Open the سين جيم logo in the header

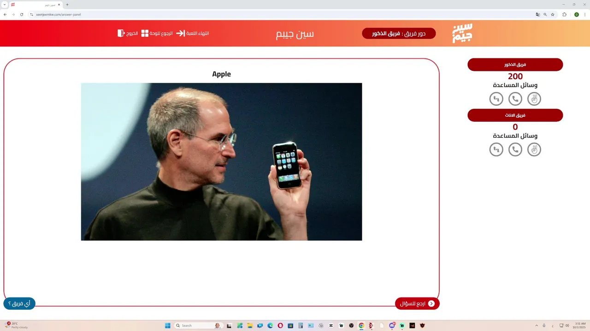462,33
